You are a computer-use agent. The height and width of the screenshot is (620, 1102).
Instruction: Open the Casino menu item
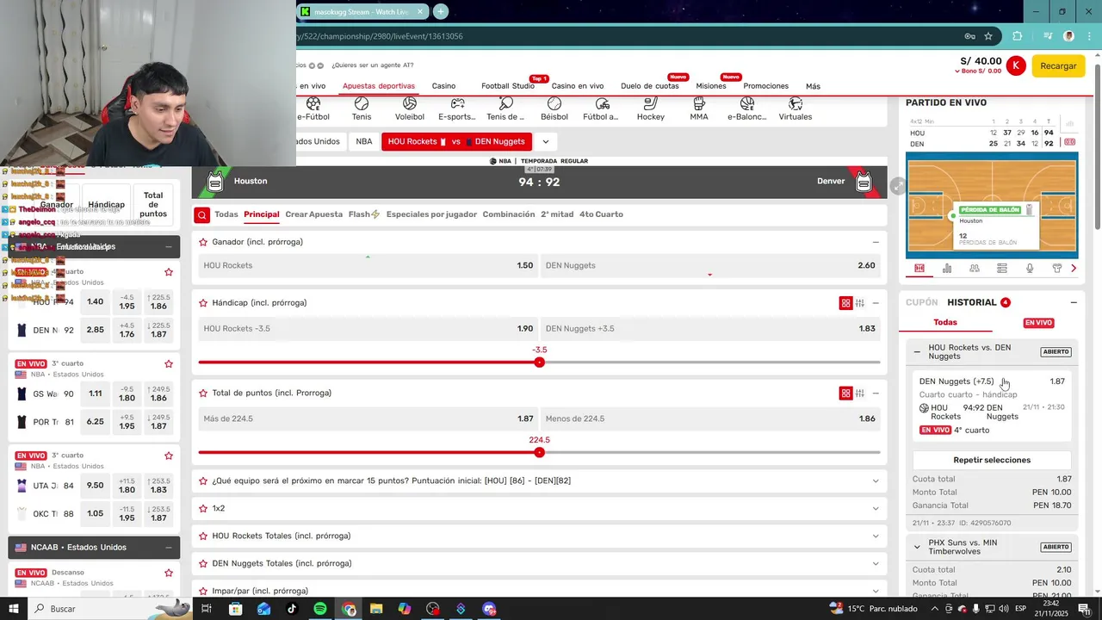point(443,86)
